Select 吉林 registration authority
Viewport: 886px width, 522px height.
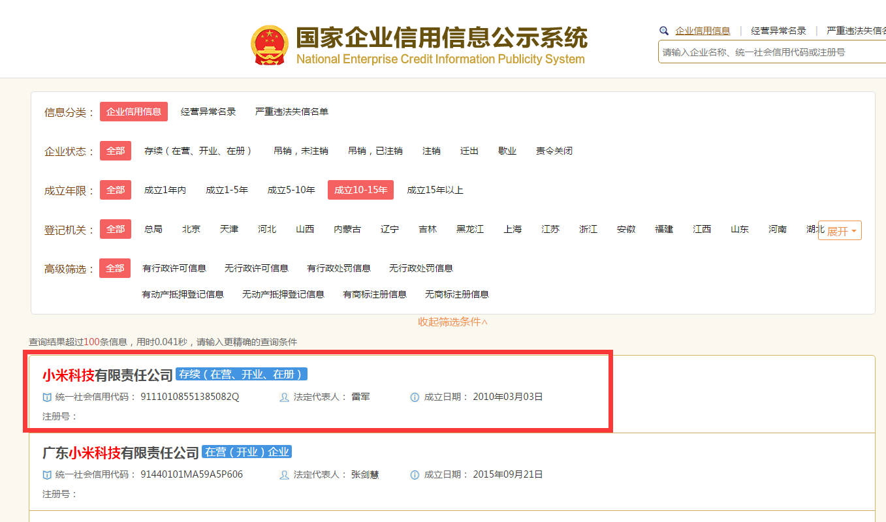[x=428, y=229]
